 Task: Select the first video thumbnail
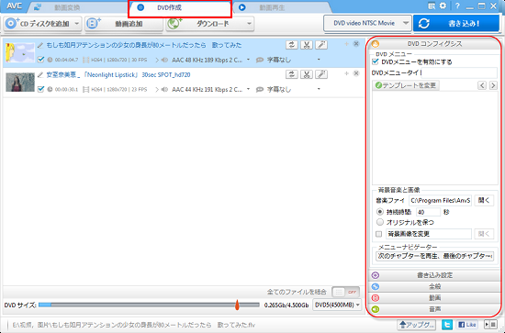click(20, 52)
